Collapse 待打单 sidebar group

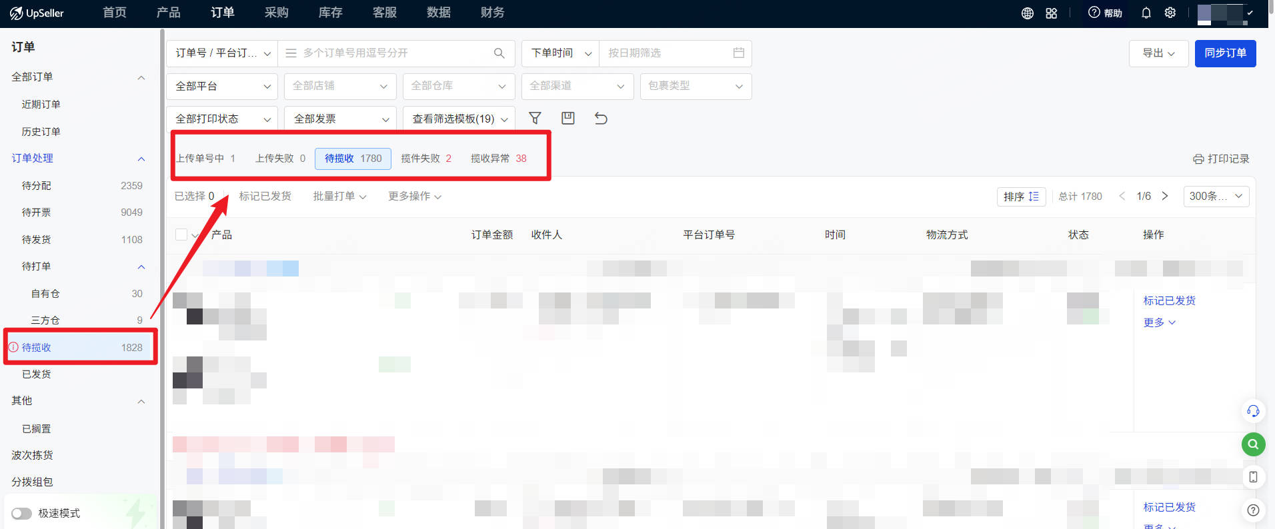pos(141,266)
